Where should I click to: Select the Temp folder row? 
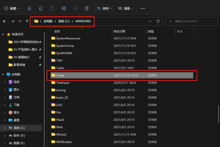[122, 76]
